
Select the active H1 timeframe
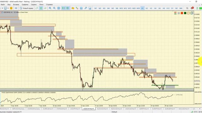point(142,8)
